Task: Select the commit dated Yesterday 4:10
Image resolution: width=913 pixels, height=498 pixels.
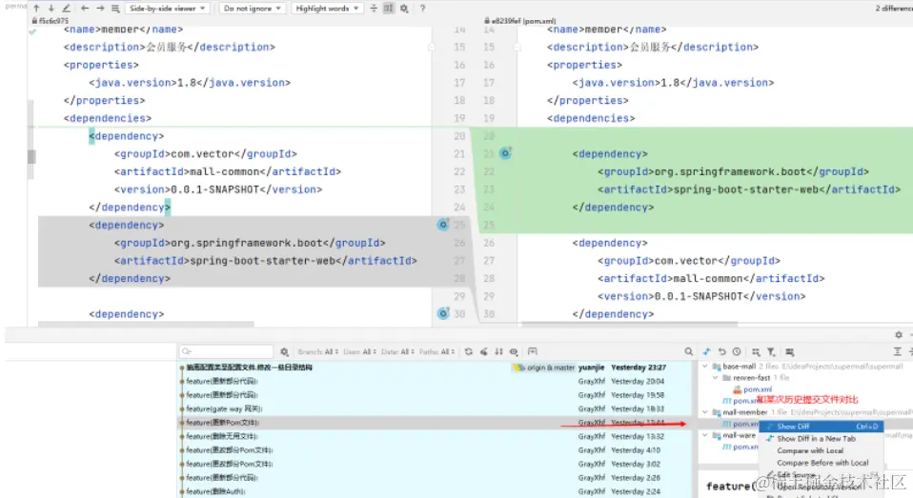Action: click(x=436, y=450)
